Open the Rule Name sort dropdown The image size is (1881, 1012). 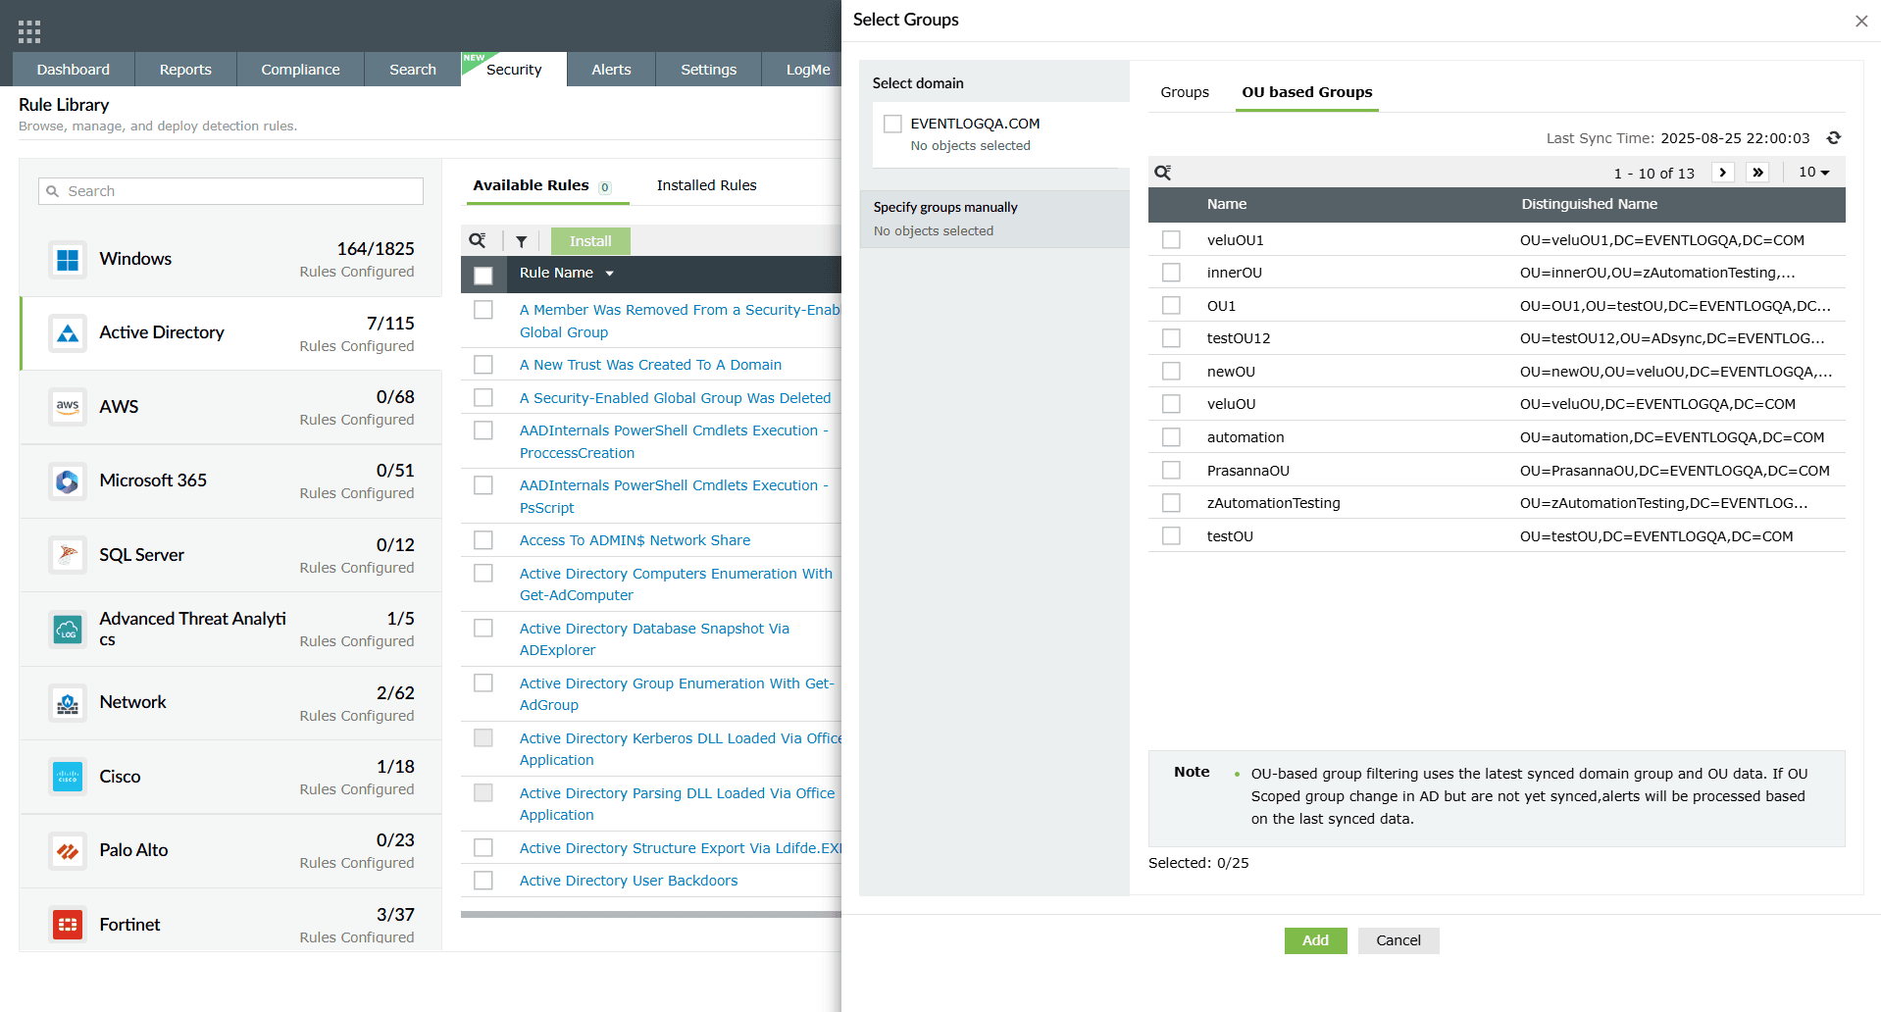610,273
